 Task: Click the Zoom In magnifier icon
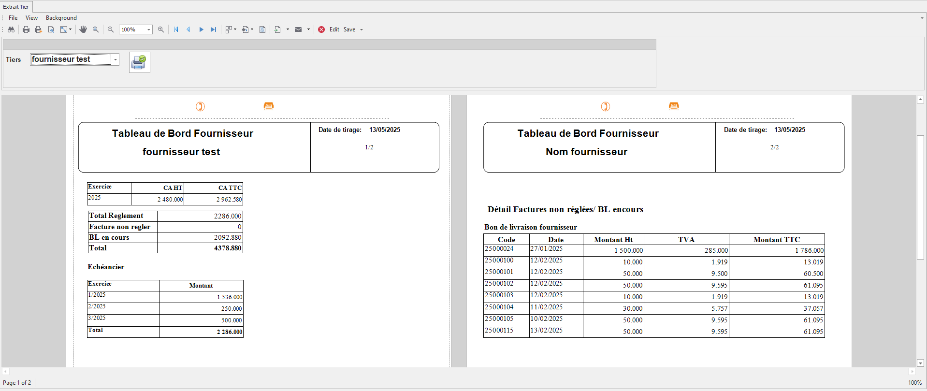pyautogui.click(x=161, y=29)
